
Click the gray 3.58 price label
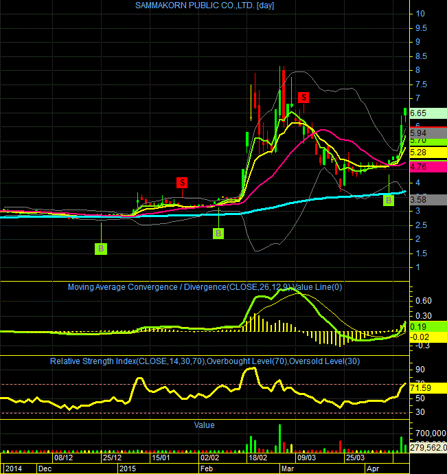coord(428,200)
